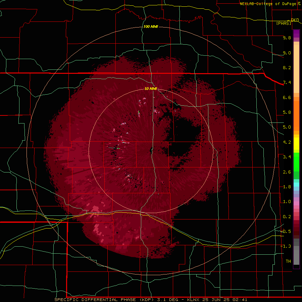Click the '50 NMI' range ring label

(151, 89)
